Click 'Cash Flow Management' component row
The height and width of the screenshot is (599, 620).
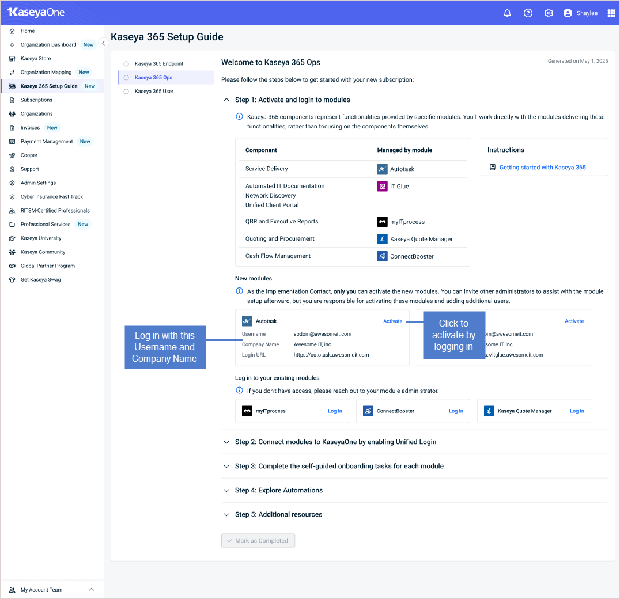pos(353,256)
